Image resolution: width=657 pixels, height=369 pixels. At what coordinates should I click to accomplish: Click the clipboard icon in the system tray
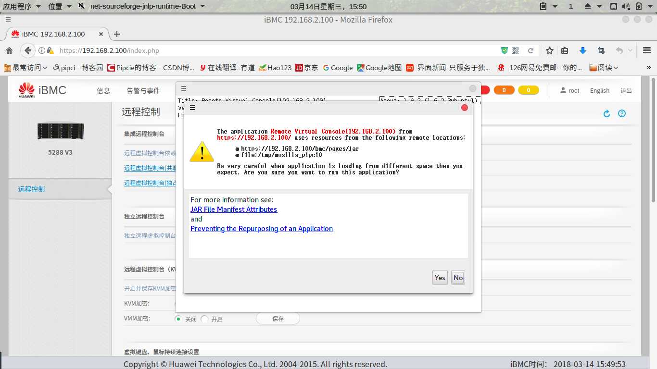(543, 6)
